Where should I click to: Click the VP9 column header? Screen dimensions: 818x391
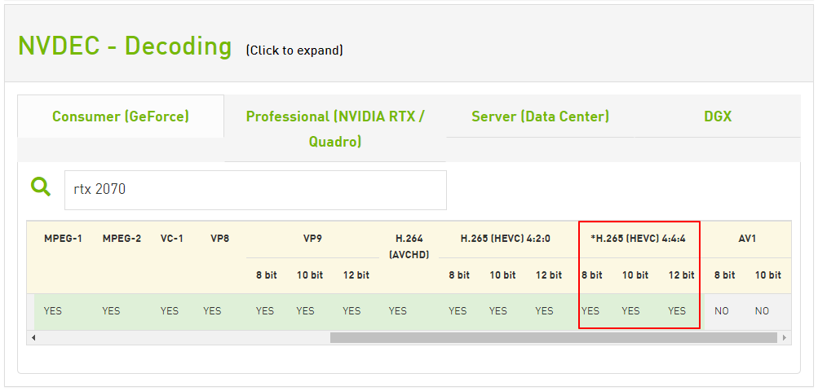pos(312,239)
